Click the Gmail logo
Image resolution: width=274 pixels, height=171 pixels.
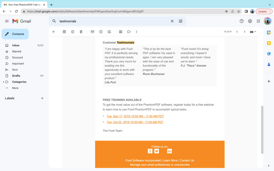(x=22, y=21)
